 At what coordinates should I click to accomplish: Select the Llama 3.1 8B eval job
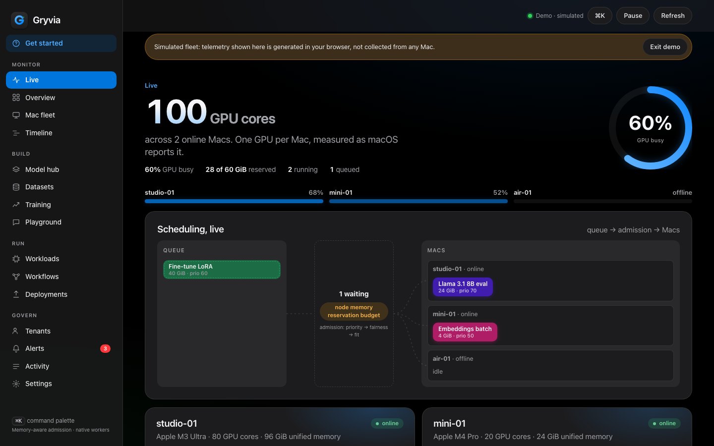point(463,287)
